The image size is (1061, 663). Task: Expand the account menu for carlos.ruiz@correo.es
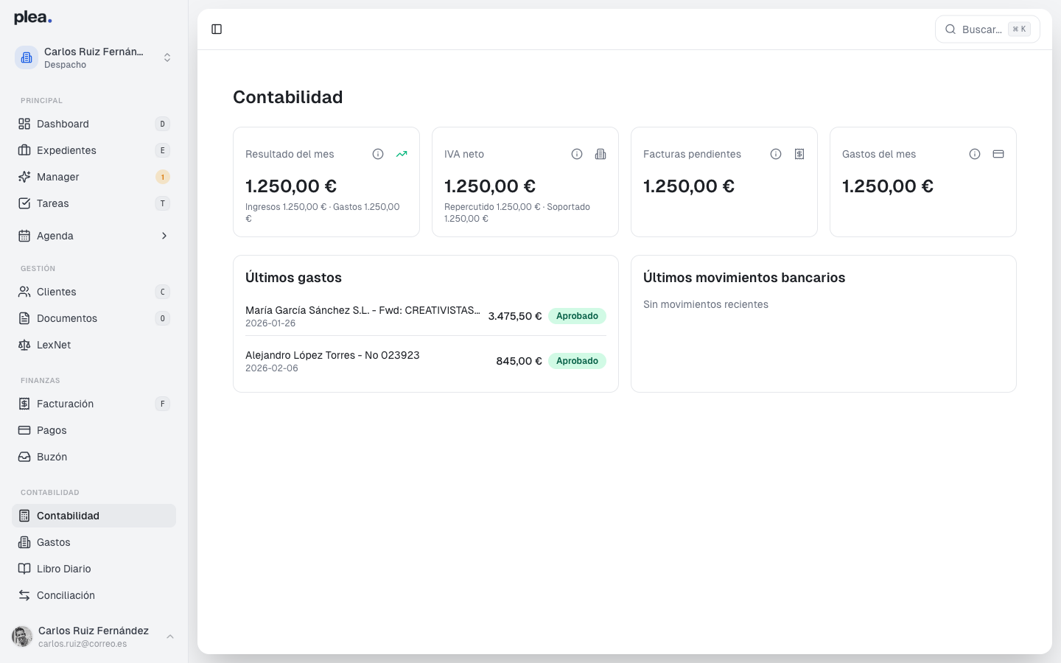pos(171,636)
